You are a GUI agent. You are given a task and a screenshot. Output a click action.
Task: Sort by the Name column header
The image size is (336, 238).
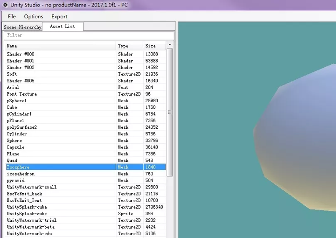(60, 46)
